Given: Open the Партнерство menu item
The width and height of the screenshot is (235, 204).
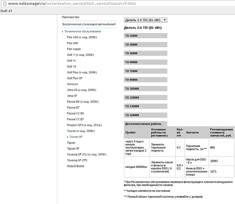Looking at the screenshot, I should [70, 17].
